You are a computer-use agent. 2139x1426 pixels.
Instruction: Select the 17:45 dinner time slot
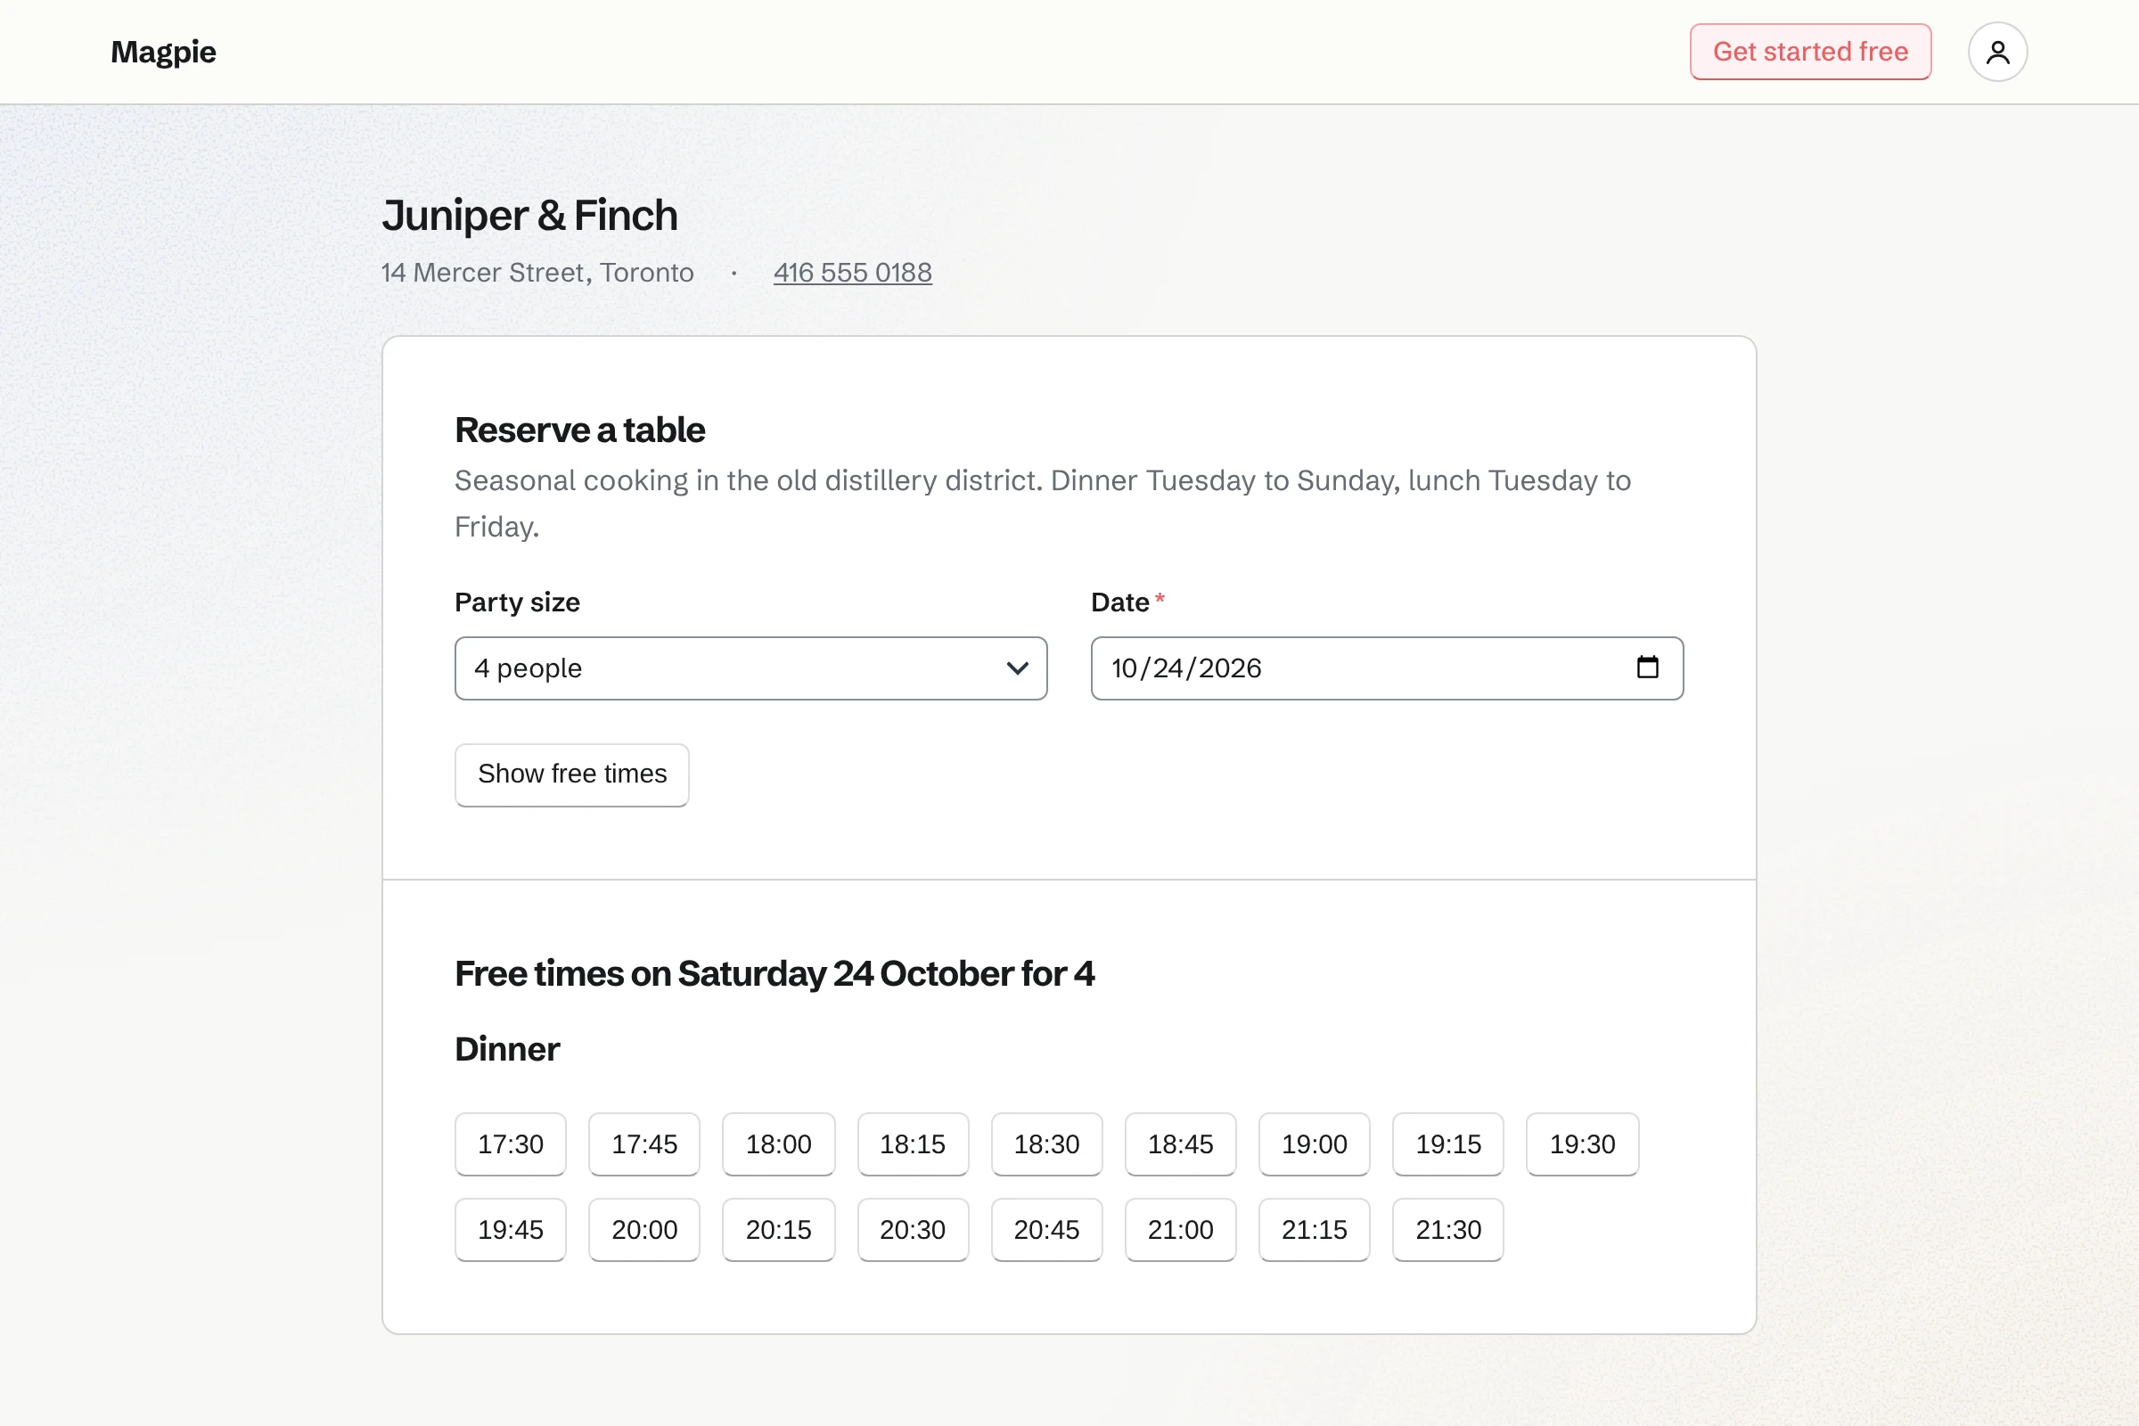pyautogui.click(x=643, y=1144)
